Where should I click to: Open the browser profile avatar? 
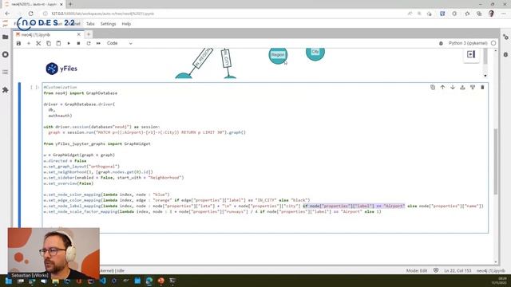click(x=492, y=14)
